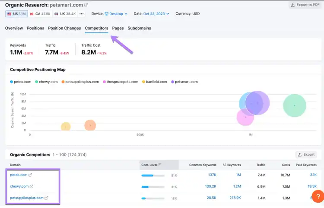The height and width of the screenshot is (208, 324).
Task: Open the orange help question mark button
Action: click(318, 196)
